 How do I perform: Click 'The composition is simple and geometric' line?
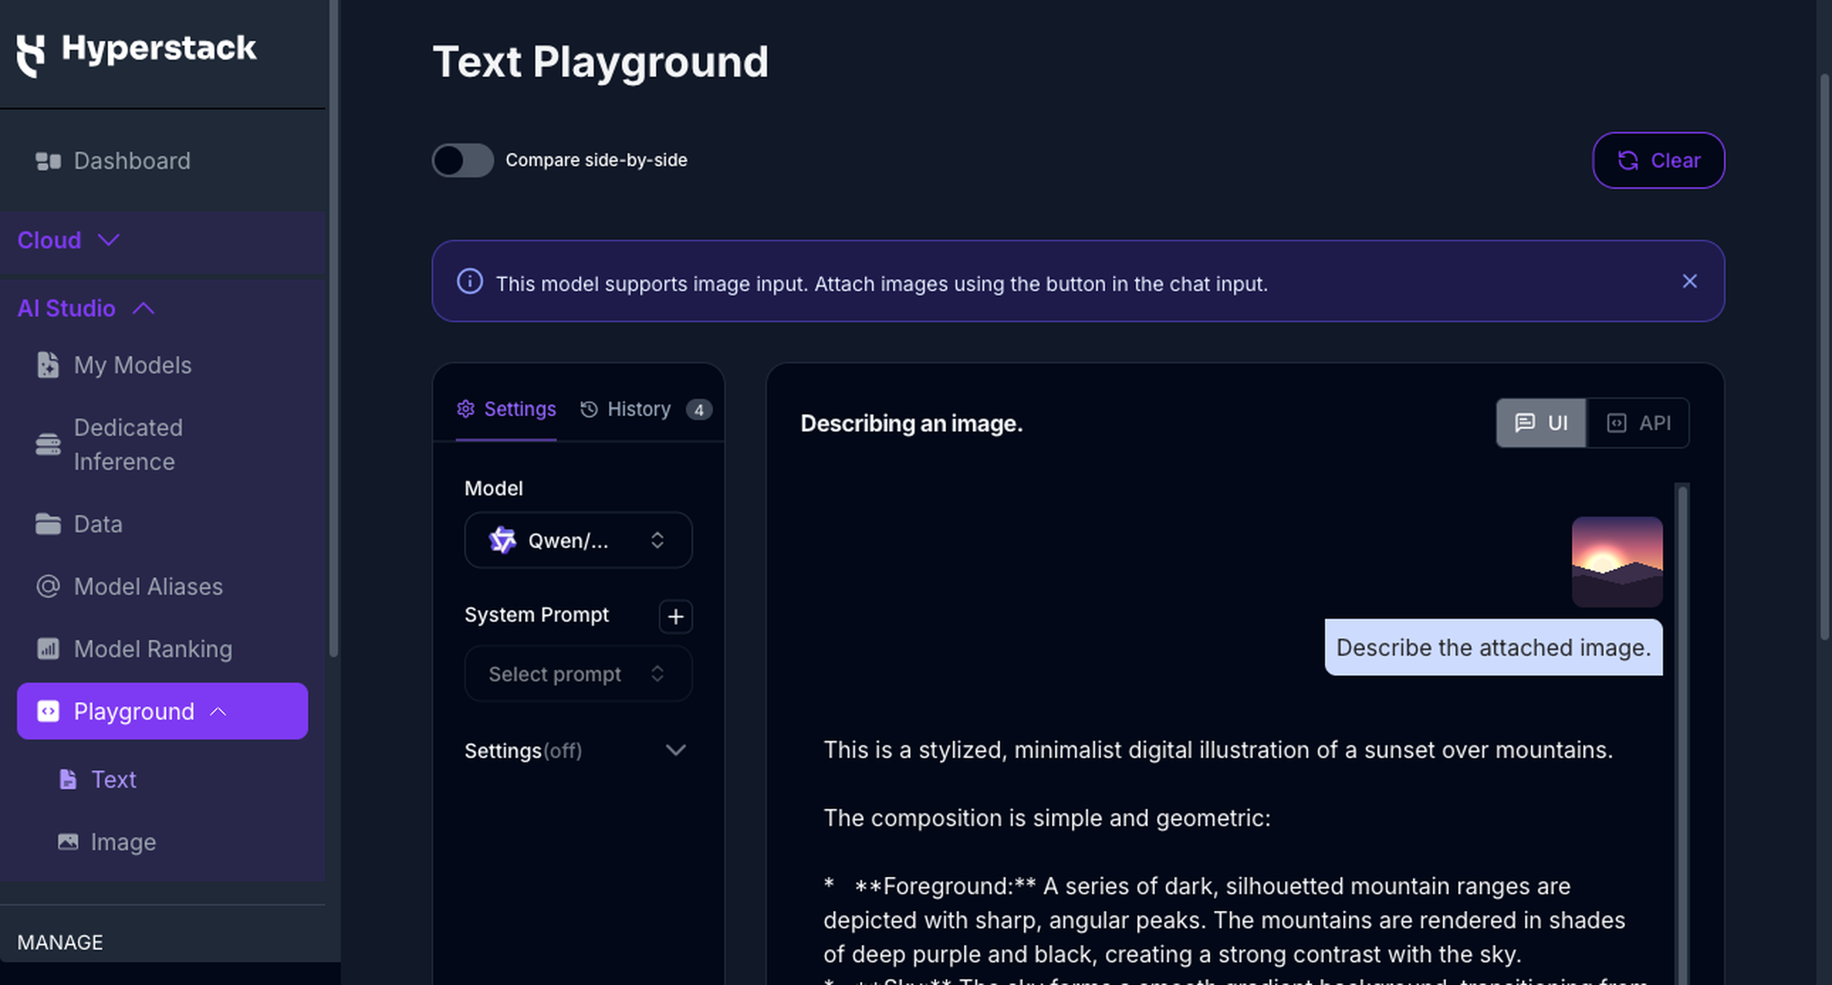click(x=1047, y=818)
